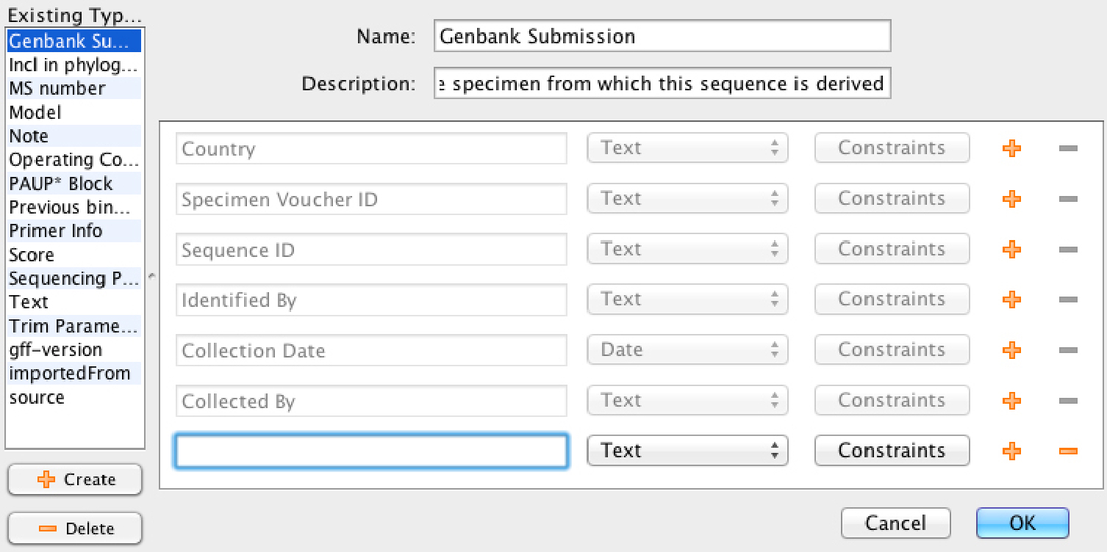Add a field after Collected By row
This screenshot has height=552, width=1107.
coord(1012,401)
